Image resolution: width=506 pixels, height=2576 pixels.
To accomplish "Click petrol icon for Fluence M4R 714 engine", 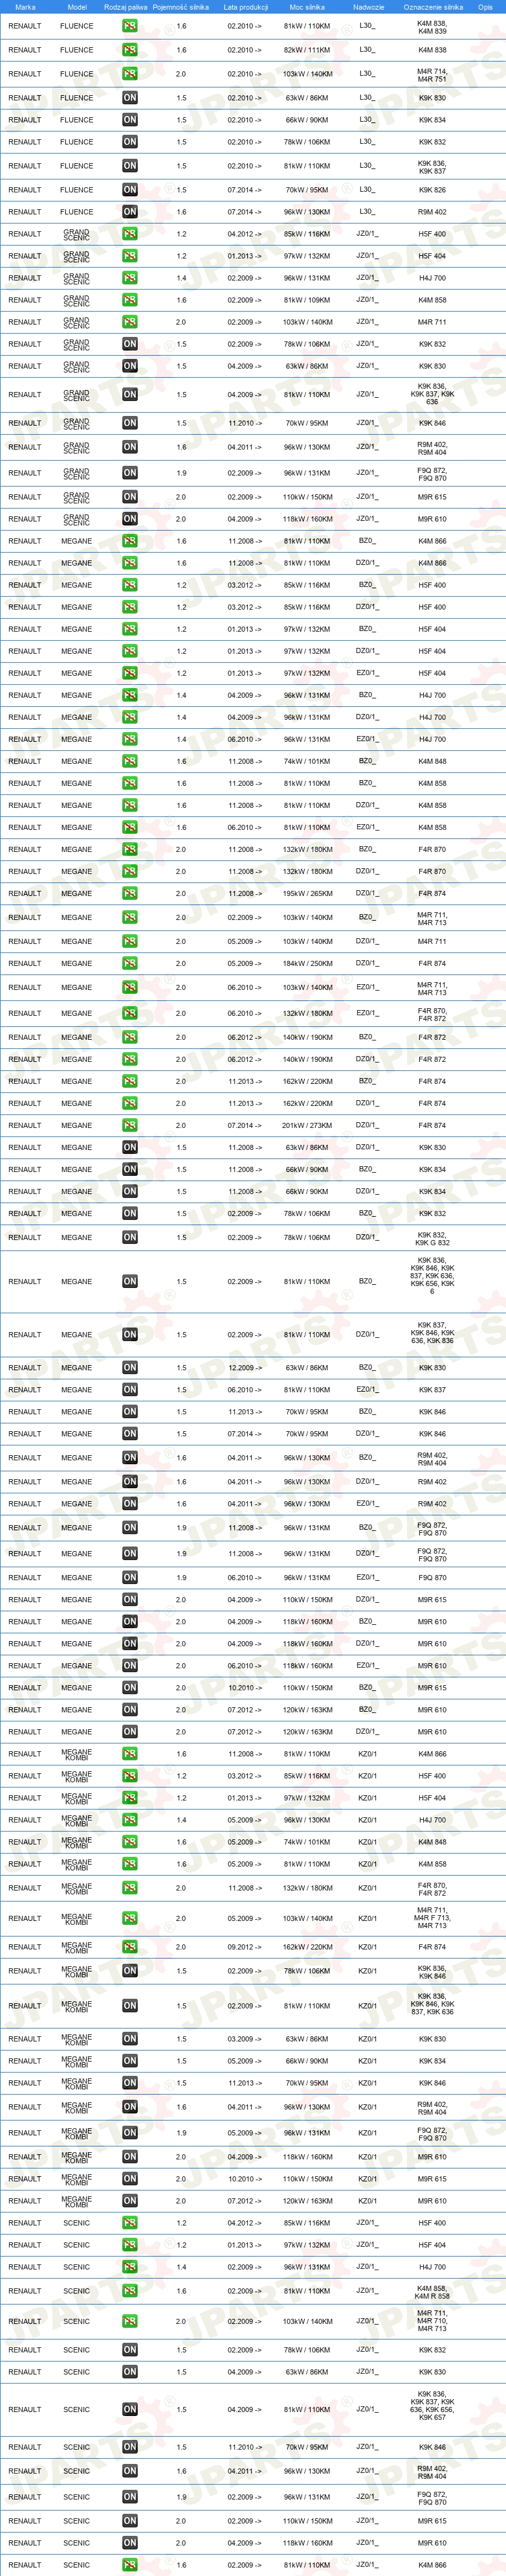I will (x=130, y=74).
